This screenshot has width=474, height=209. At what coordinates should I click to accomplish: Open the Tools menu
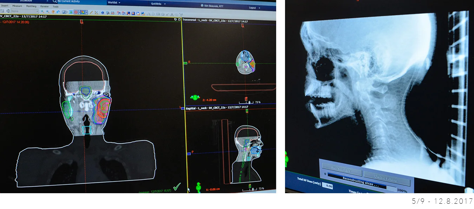pos(55,7)
